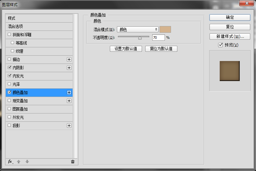Click the brown style preview thumbnail
This screenshot has width=256, height=171.
230,71
